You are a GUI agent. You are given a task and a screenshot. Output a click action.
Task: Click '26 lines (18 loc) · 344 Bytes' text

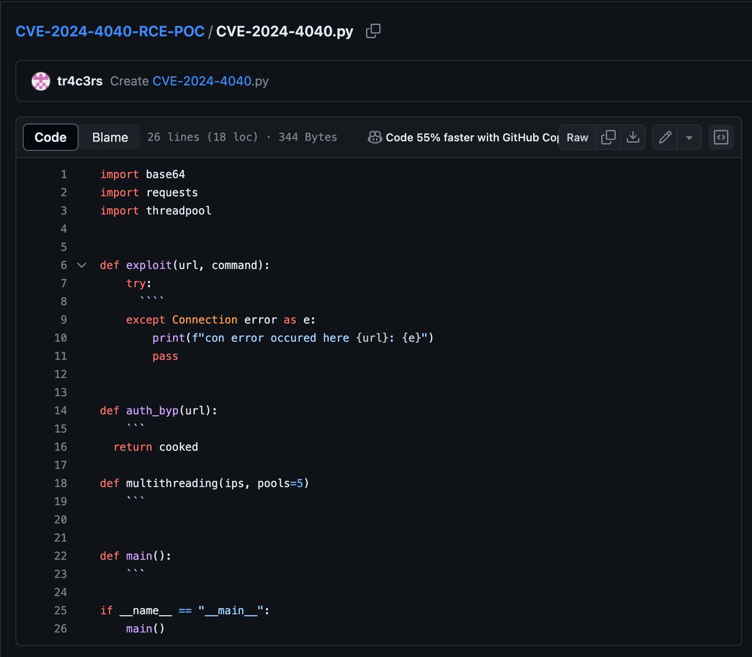click(242, 137)
